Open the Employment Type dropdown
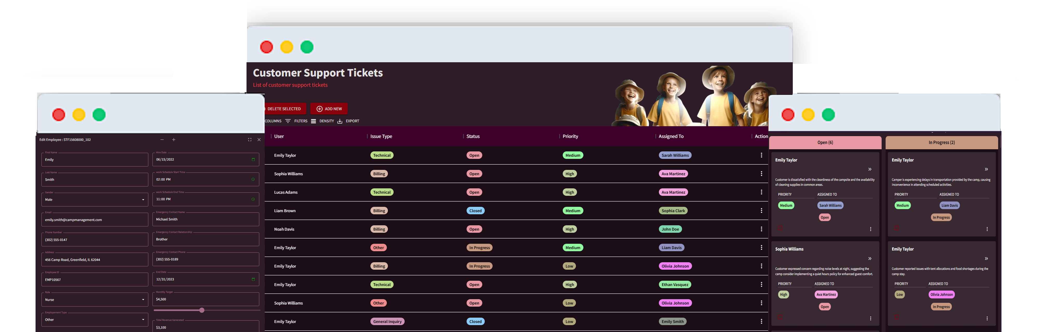Image resolution: width=1038 pixels, height=332 pixels. tap(143, 320)
